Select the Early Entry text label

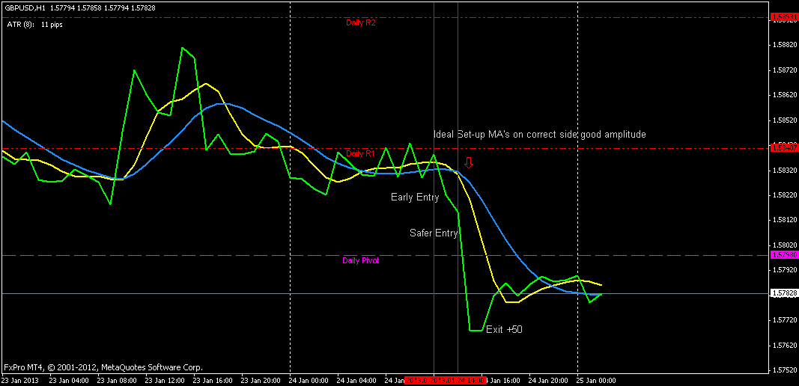tap(415, 197)
